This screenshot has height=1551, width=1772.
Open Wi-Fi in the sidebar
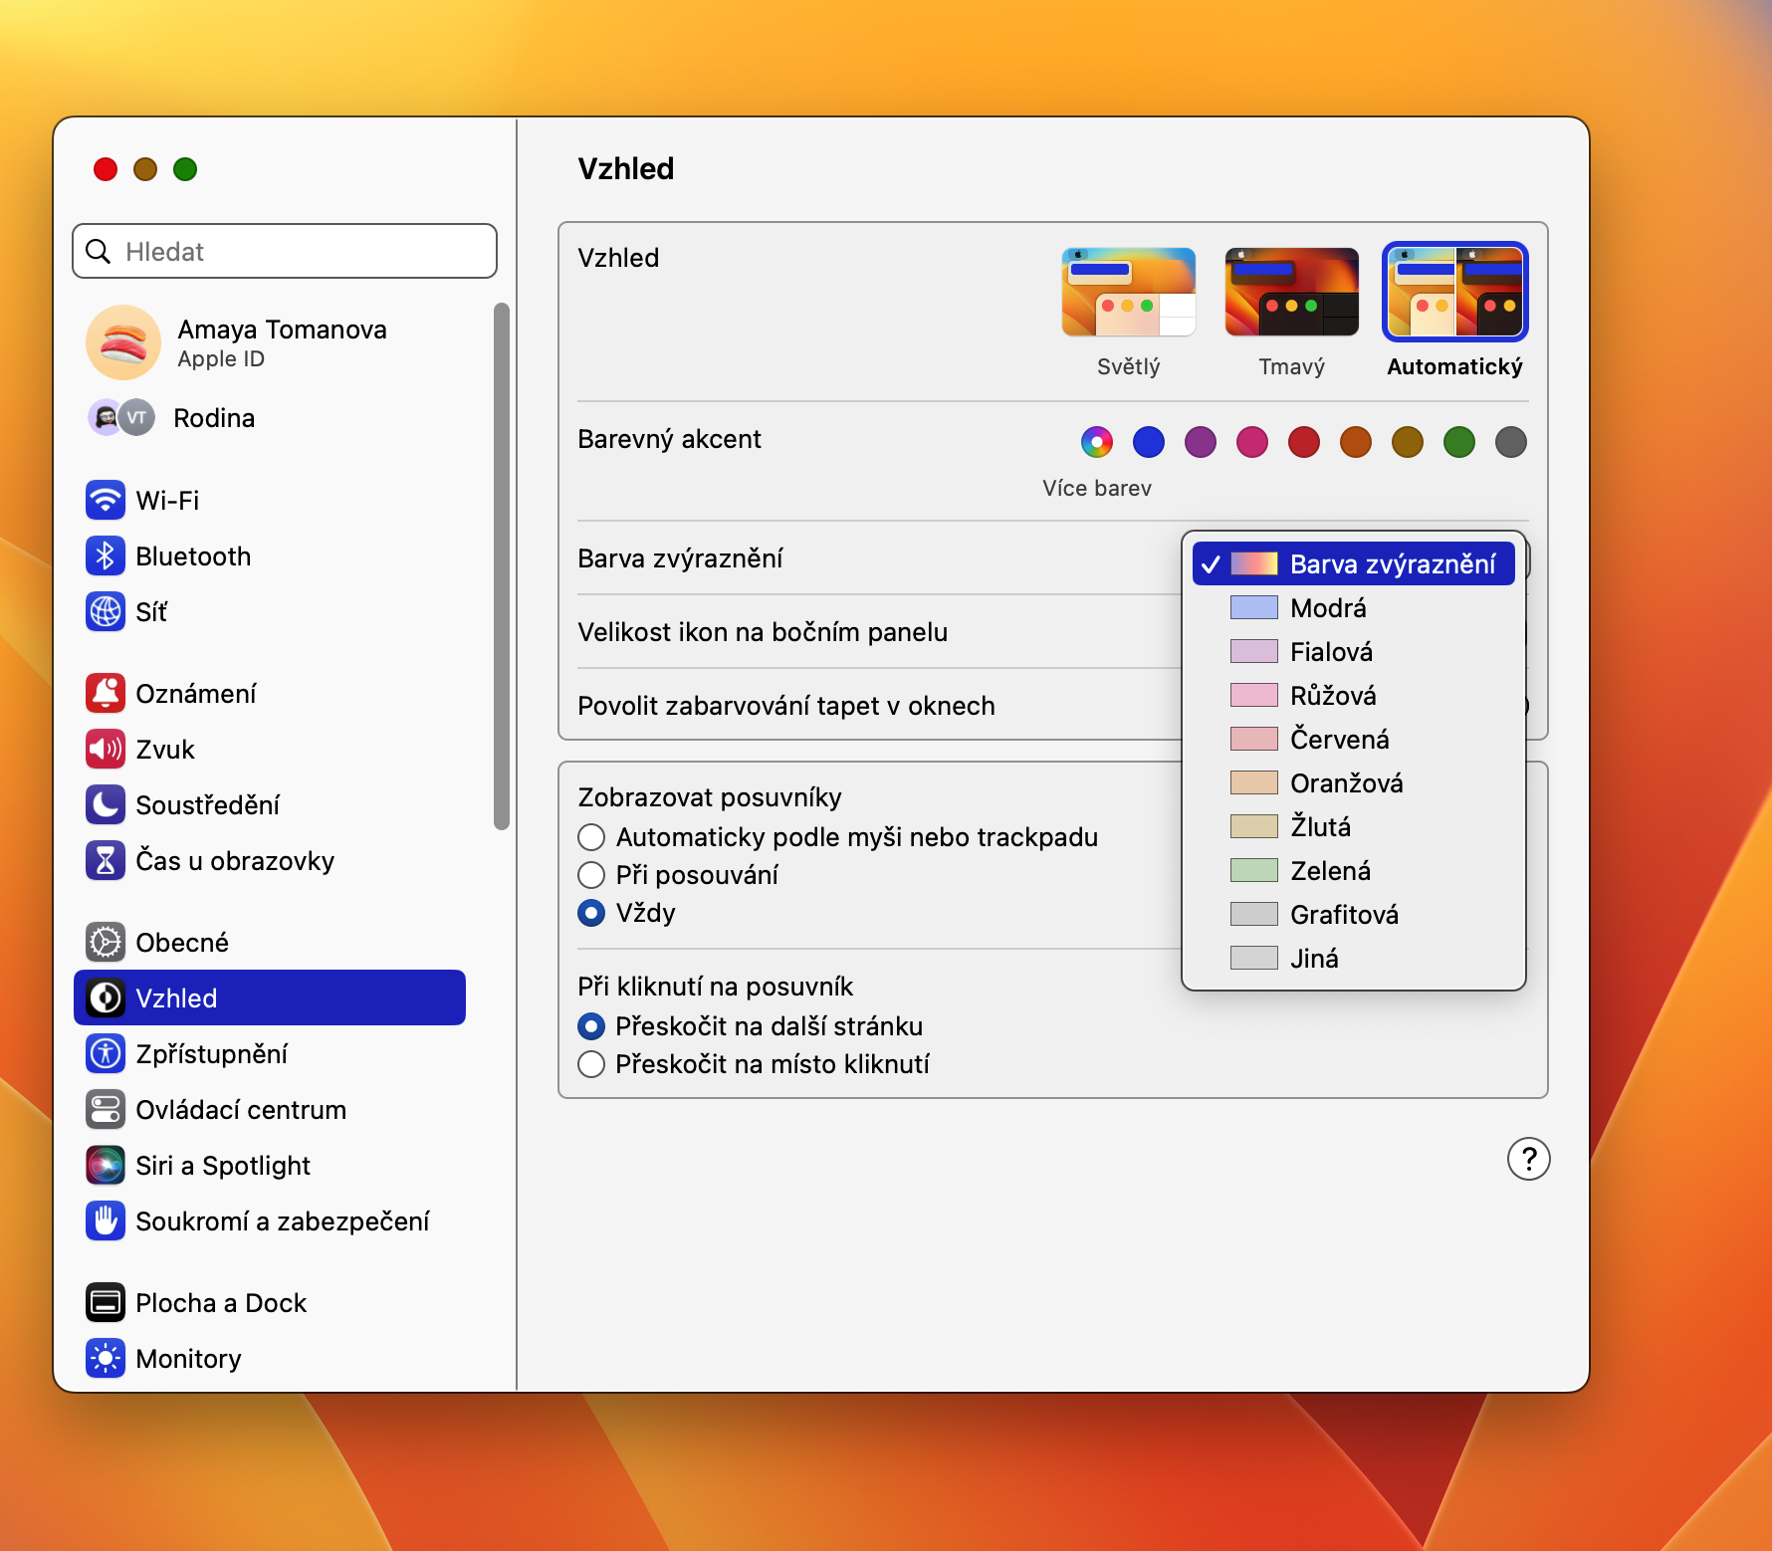click(x=270, y=500)
